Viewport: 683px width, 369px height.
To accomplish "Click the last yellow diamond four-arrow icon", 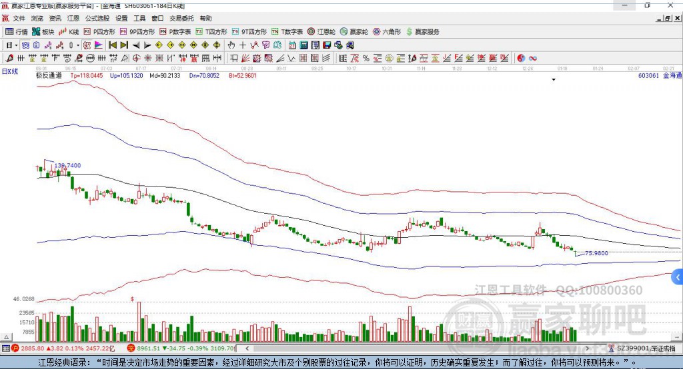I will tap(217, 45).
